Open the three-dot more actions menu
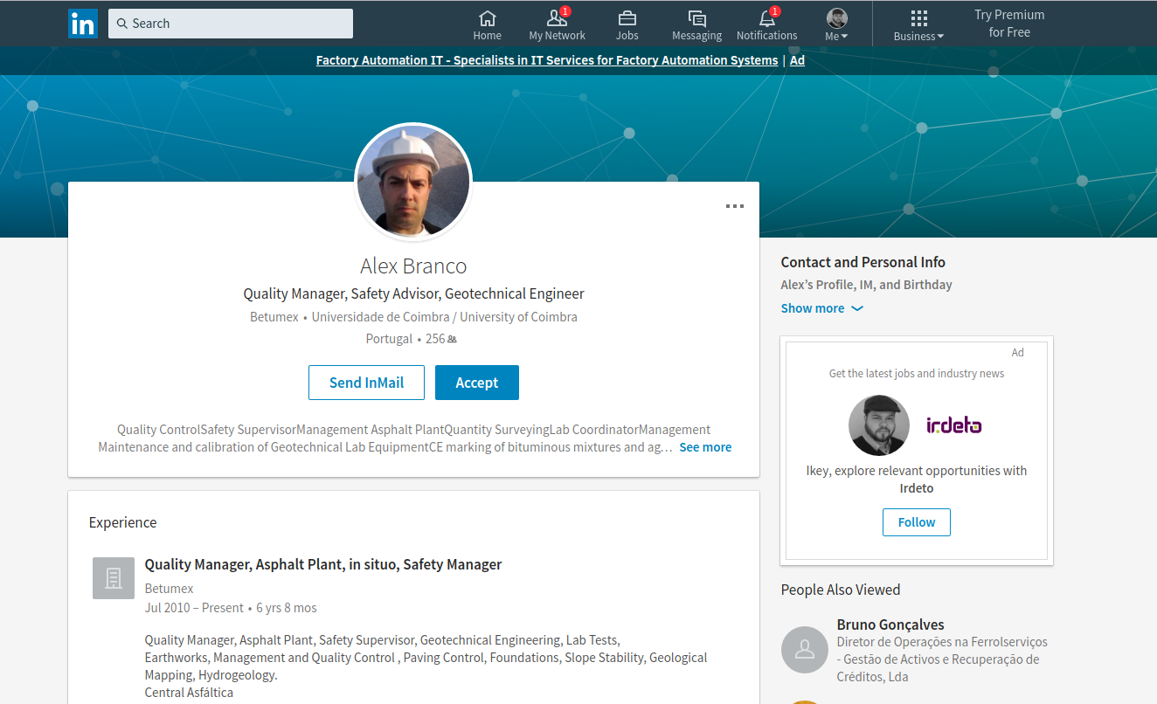This screenshot has width=1157, height=704. click(735, 206)
